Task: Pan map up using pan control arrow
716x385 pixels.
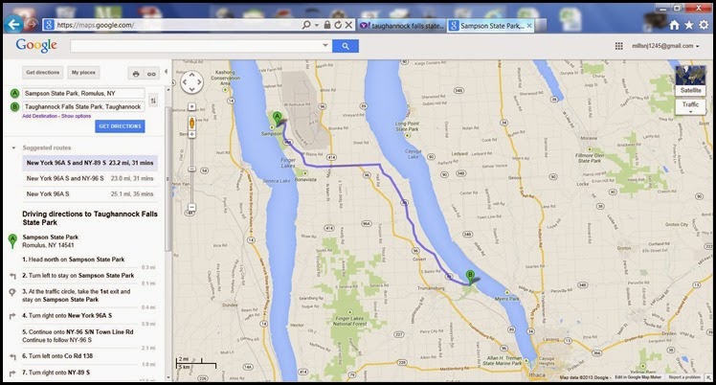Action: tap(191, 74)
